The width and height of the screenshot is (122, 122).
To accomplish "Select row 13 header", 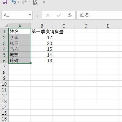I will tap(4, 101).
